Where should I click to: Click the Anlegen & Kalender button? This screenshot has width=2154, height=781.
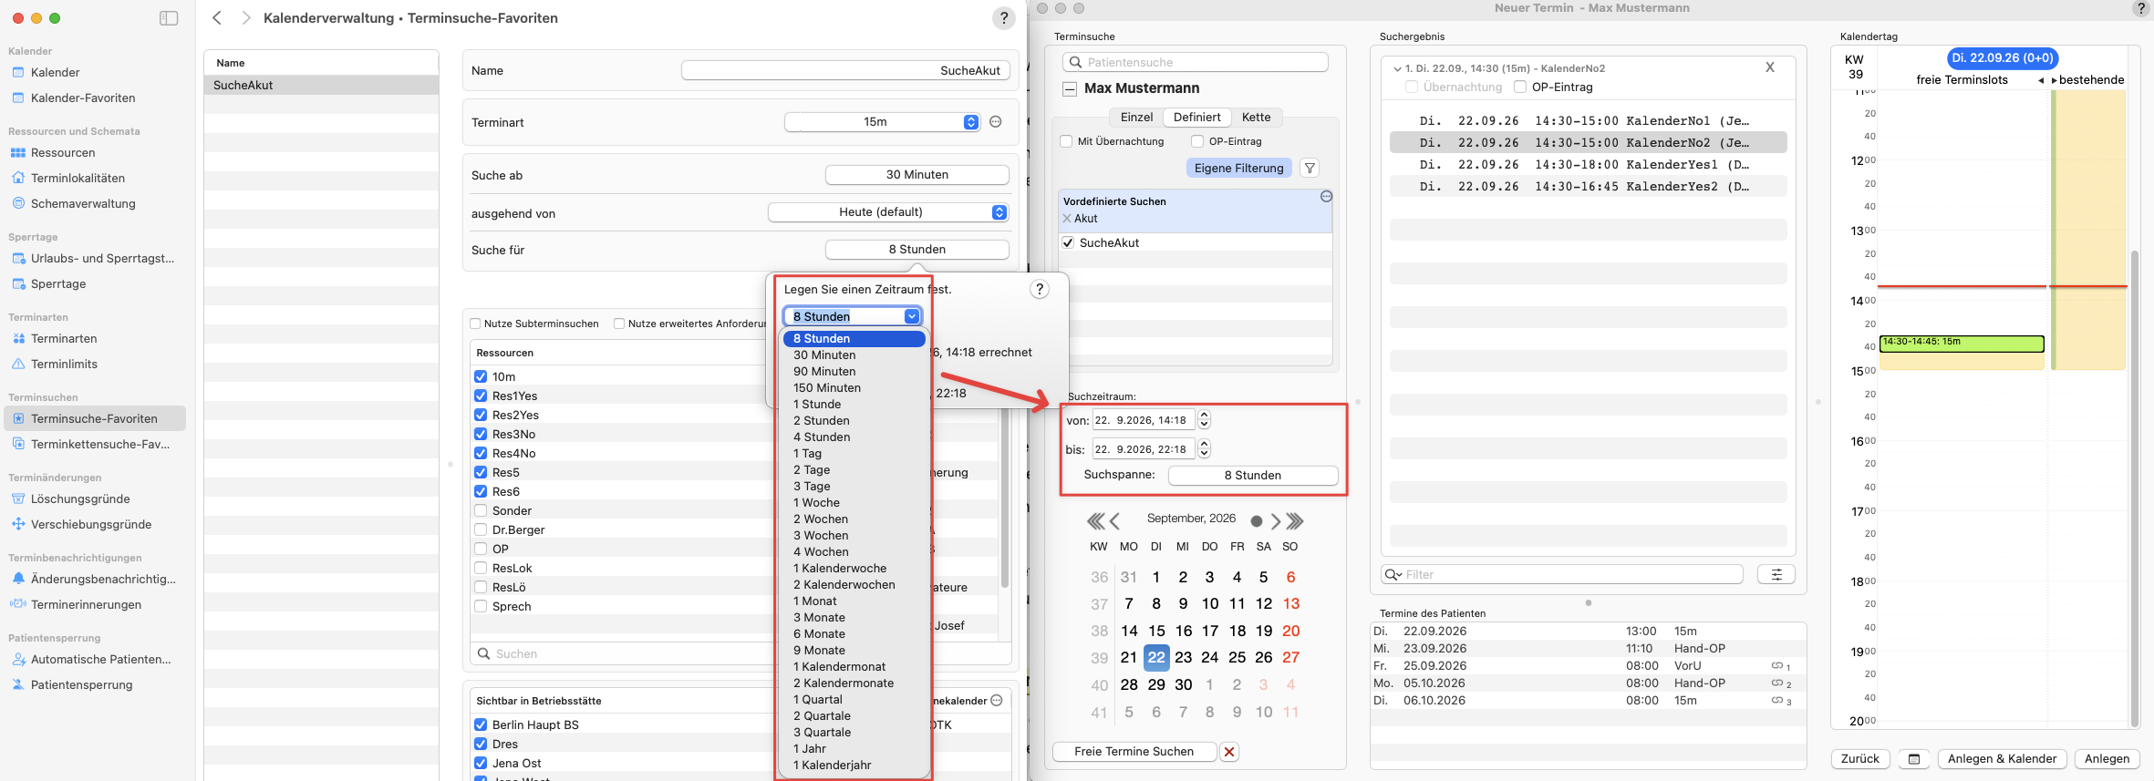pyautogui.click(x=2002, y=759)
